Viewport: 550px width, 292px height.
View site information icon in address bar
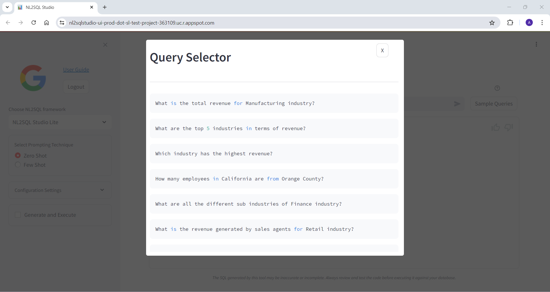coord(62,23)
